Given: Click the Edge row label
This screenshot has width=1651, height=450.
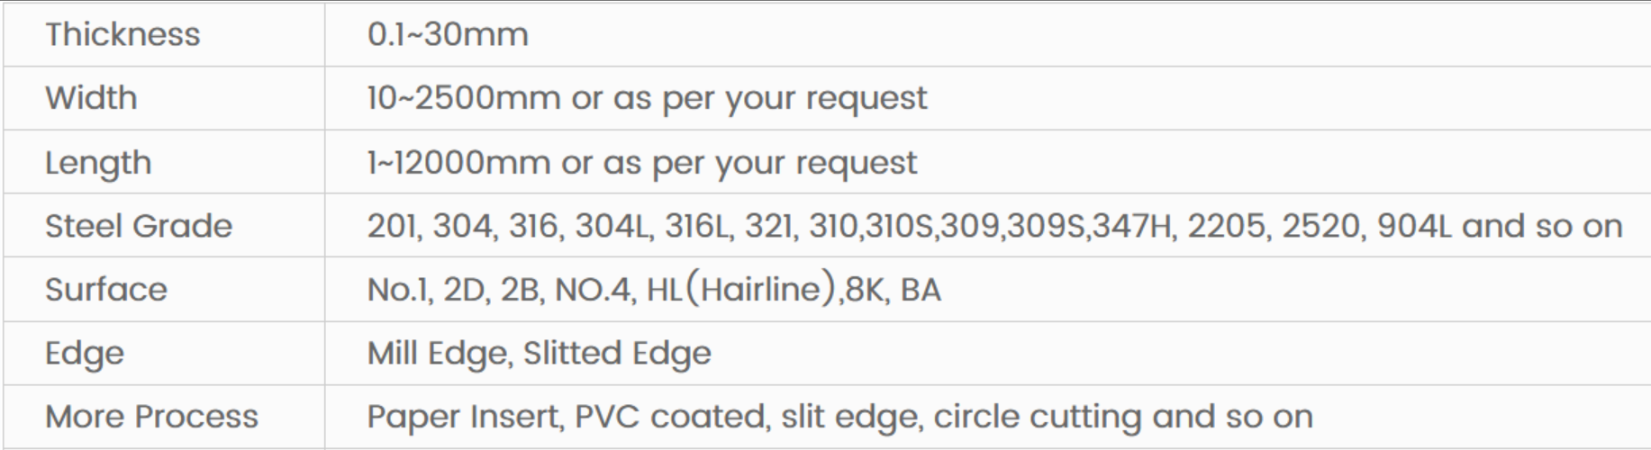Looking at the screenshot, I should click(x=85, y=354).
